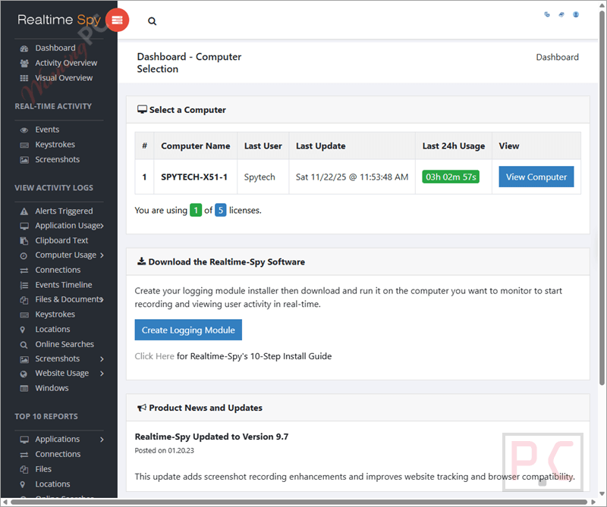Click the leftmost icon of the top-right trio

[547, 14]
